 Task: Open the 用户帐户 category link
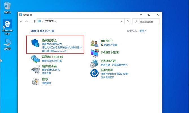click(x=107, y=41)
